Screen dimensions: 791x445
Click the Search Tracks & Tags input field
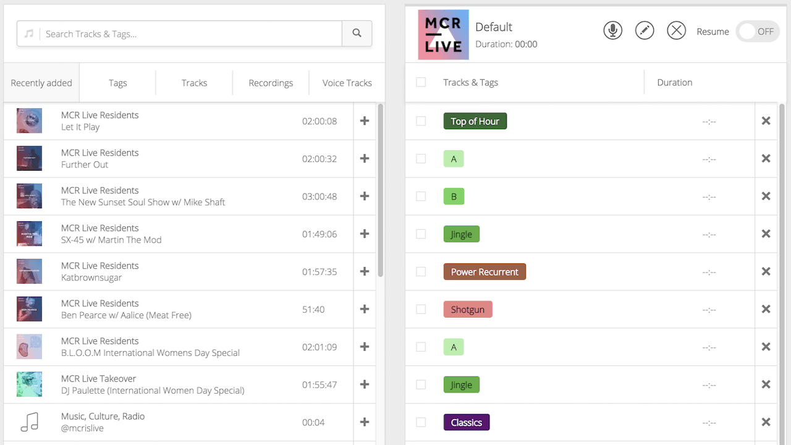(179, 33)
